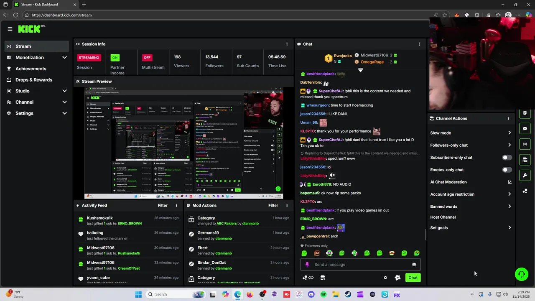Click the browser address bar

point(226,15)
